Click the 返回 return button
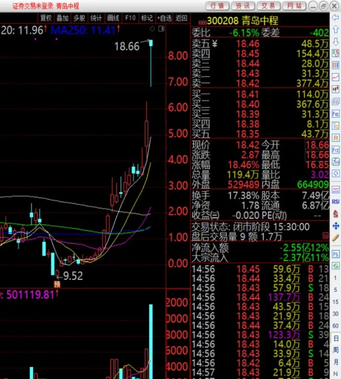Viewport: 341px width, 379px height. [x=181, y=18]
